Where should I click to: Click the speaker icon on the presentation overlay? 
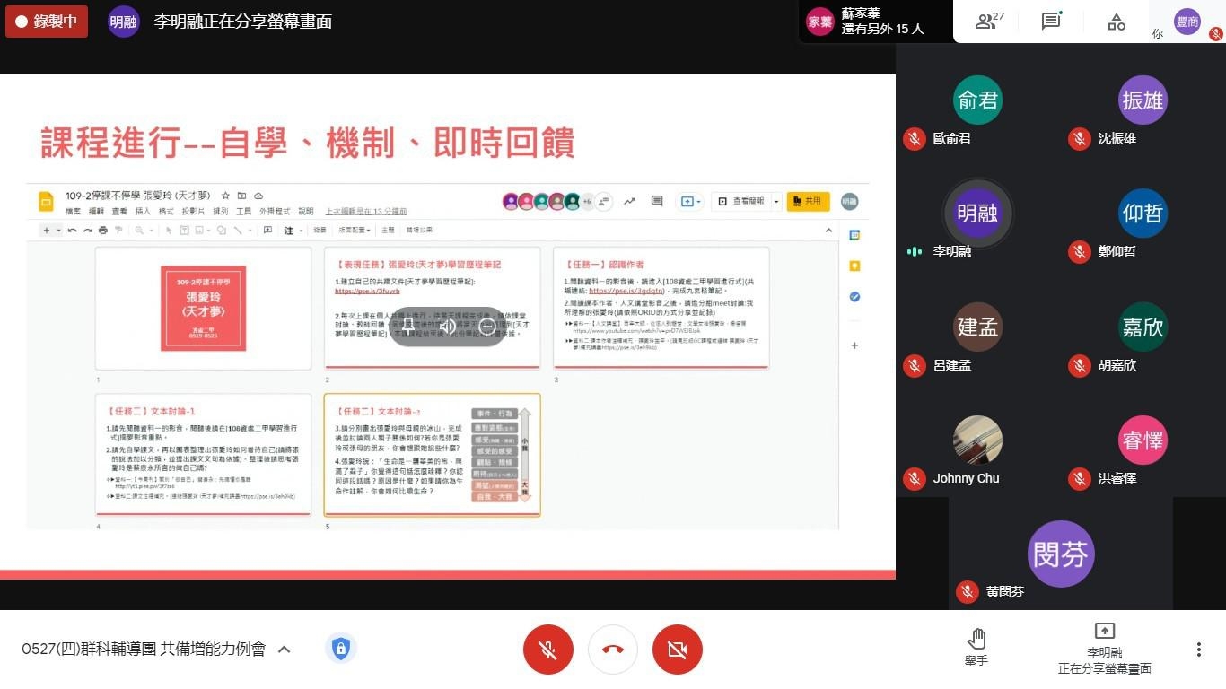(x=447, y=326)
